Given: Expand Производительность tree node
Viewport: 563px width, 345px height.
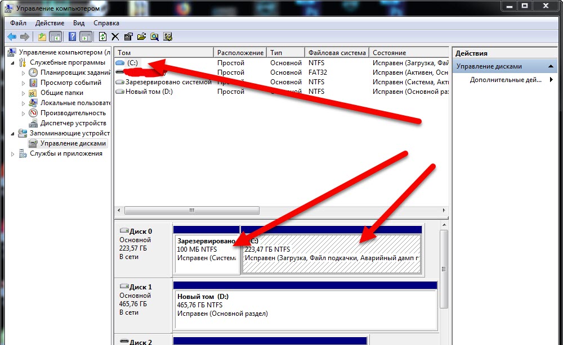Looking at the screenshot, I should tap(23, 113).
